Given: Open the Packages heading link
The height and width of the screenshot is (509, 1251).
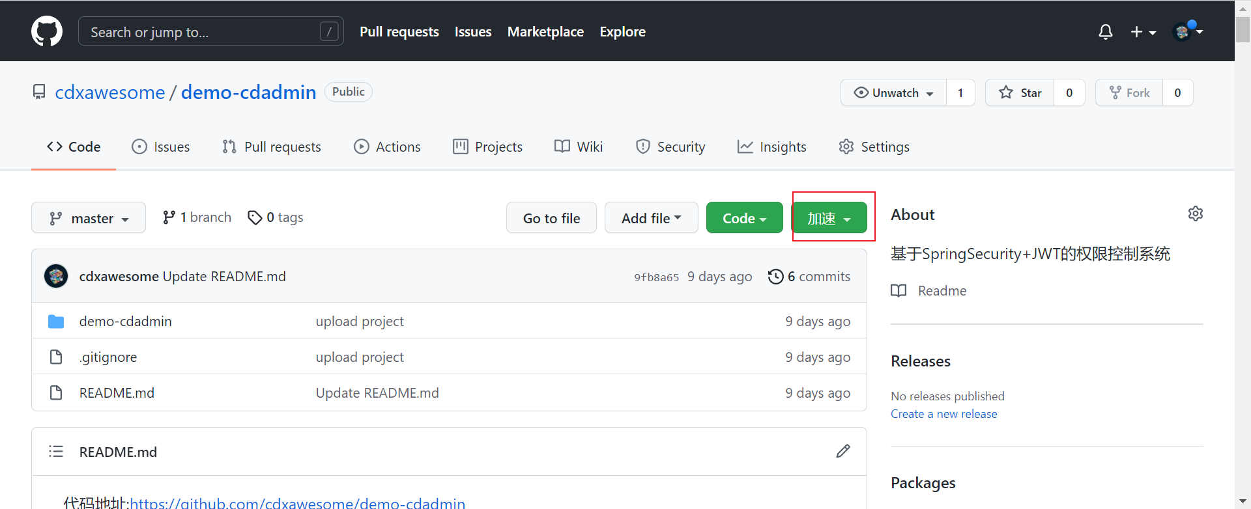Looking at the screenshot, I should (923, 483).
